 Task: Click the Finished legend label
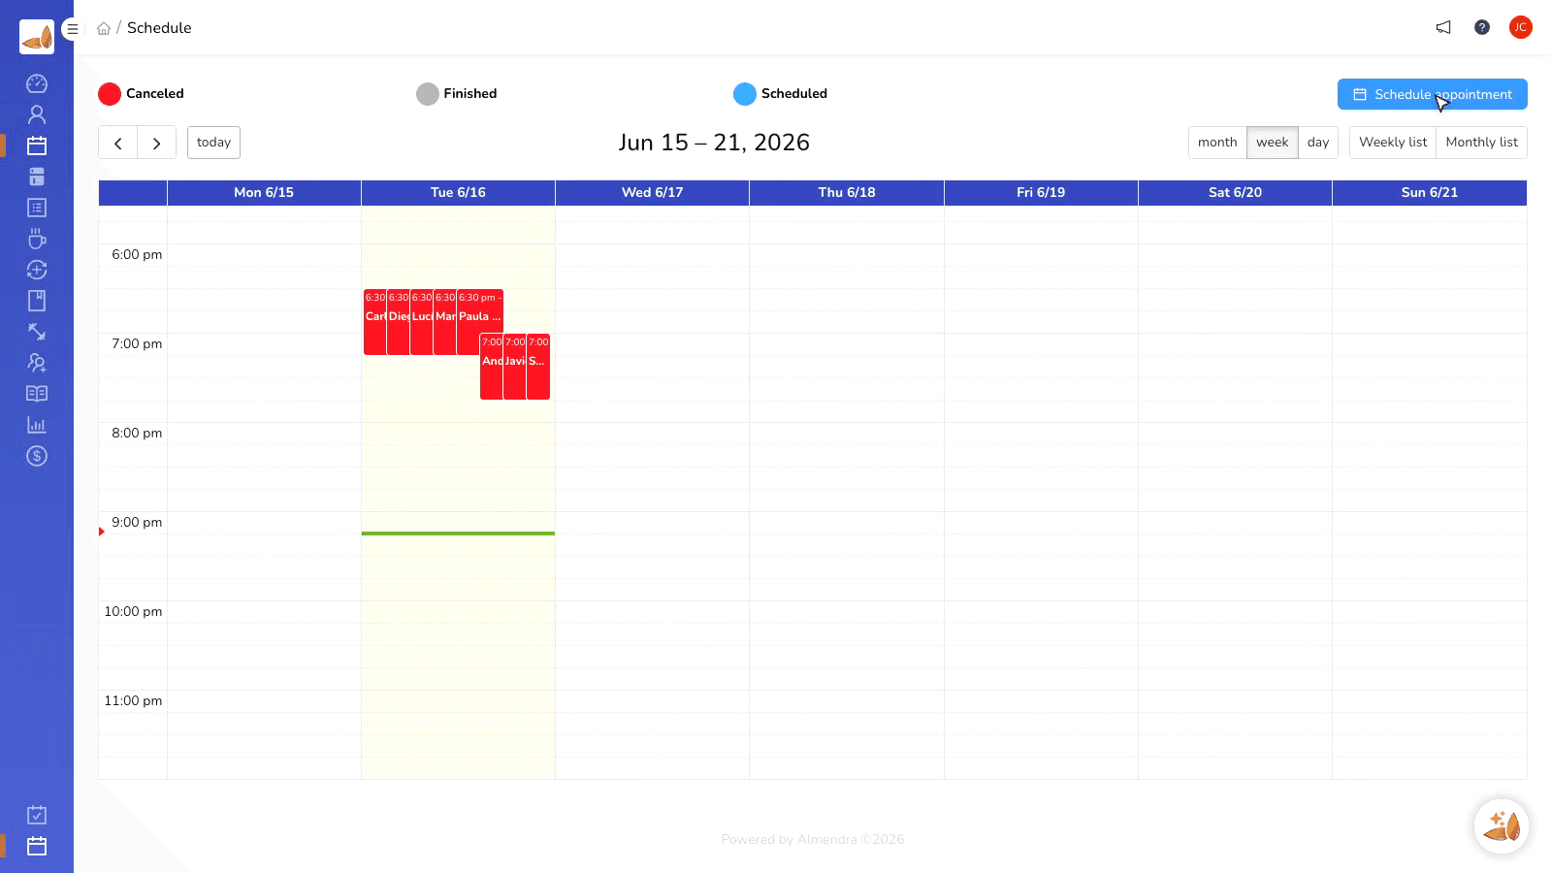(470, 94)
